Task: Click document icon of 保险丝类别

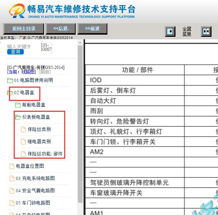Action: point(23,130)
